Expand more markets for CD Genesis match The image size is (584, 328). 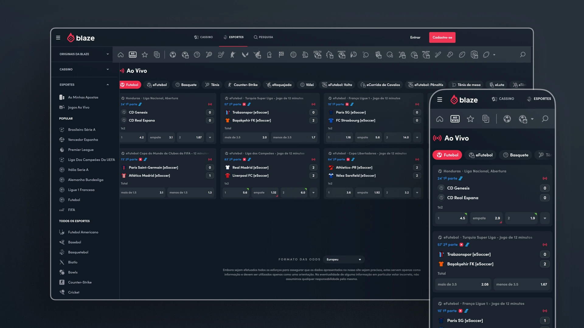[210, 138]
